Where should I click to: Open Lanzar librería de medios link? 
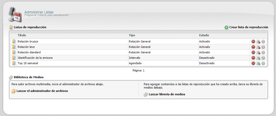167,94
